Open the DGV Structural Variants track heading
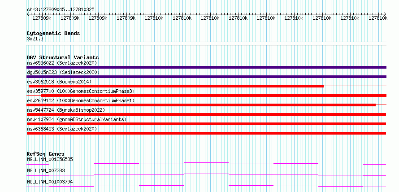This screenshot has height=192, width=399. point(63,57)
